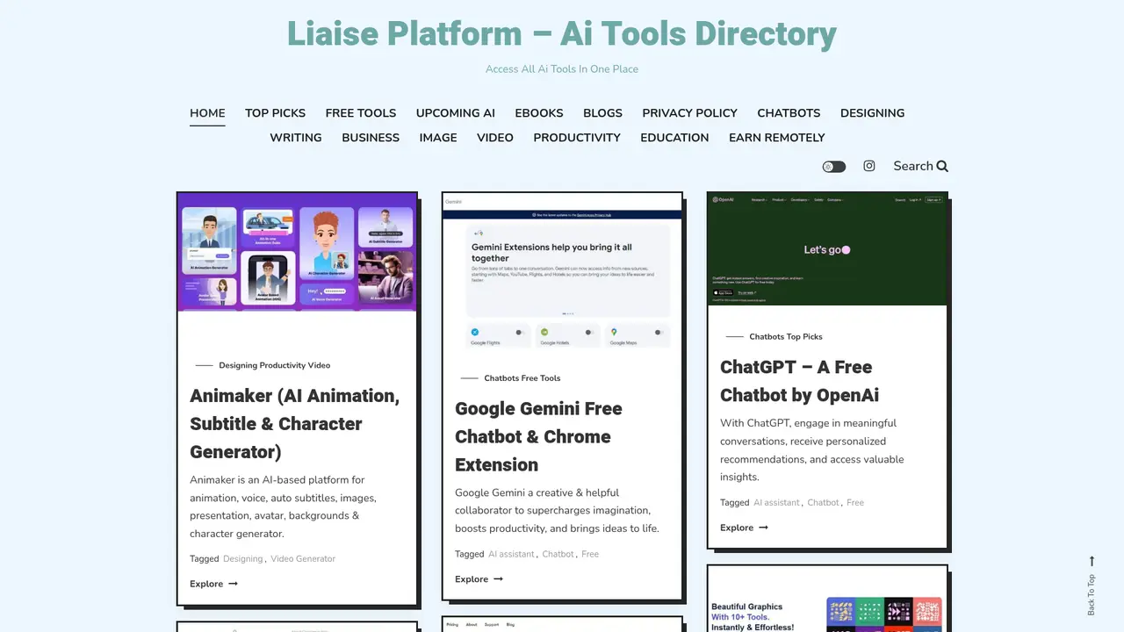Open ChatGPT – A Free Chatbot title
Image resolution: width=1124 pixels, height=632 pixels.
click(x=799, y=381)
